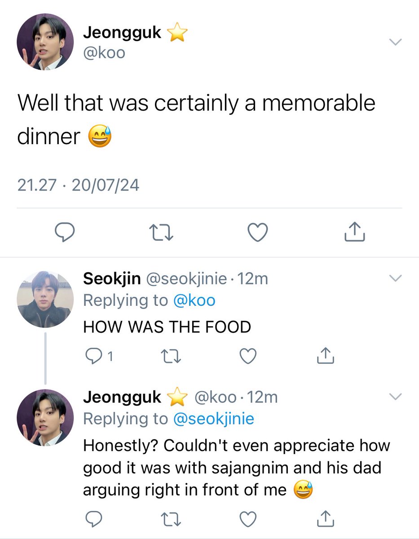Like the main memorable dinner tweet
Viewport: 419px width, 539px height.
[258, 232]
